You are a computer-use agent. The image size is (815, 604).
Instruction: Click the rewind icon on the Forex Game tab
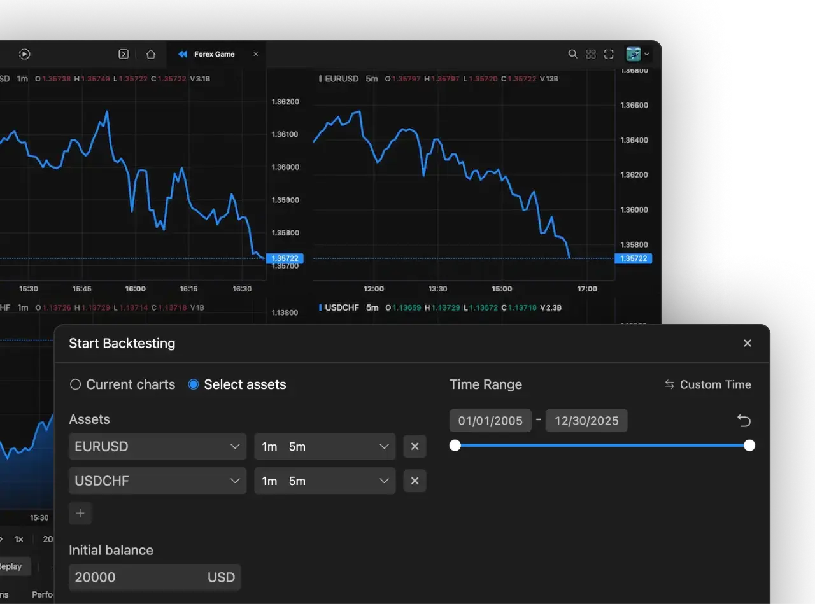(x=181, y=54)
